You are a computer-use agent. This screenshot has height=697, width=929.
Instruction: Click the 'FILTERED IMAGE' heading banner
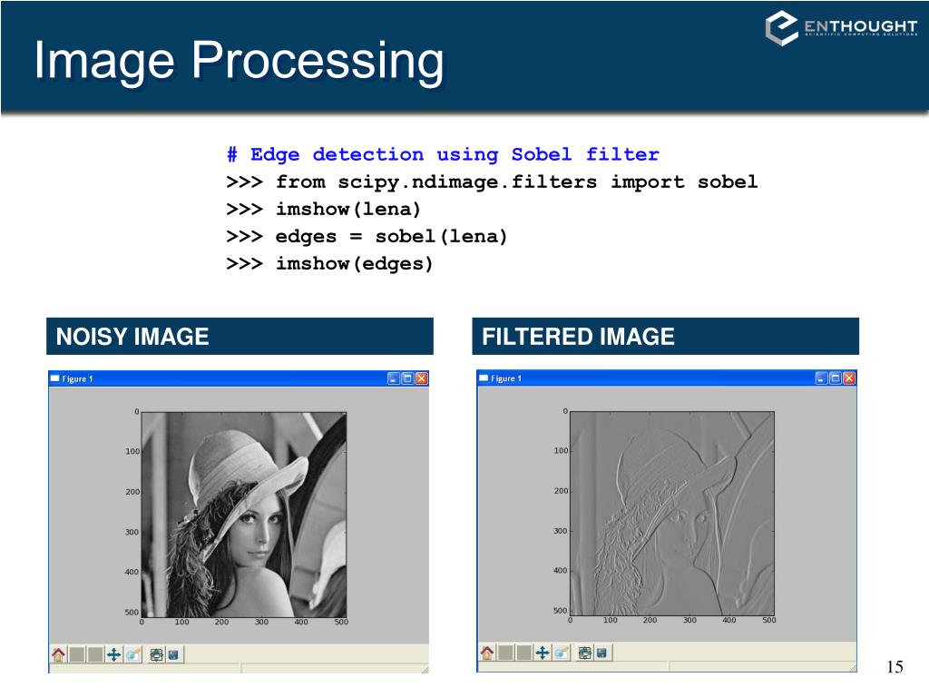[x=665, y=336]
